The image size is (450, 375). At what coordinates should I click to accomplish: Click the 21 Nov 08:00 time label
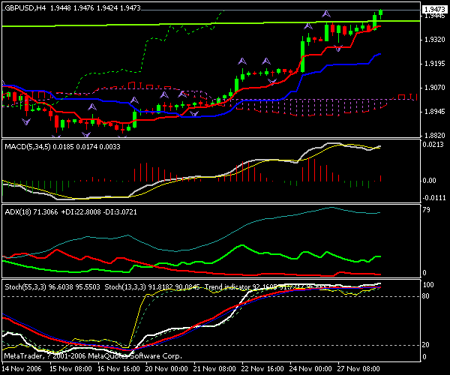pos(214,369)
